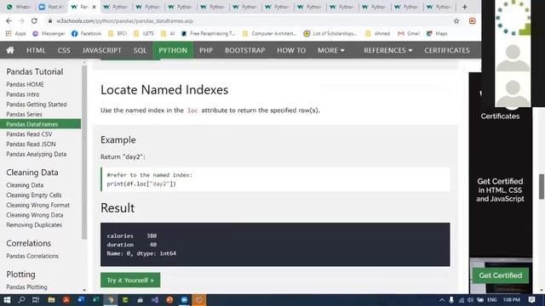The width and height of the screenshot is (545, 306).
Task: Click the network icon in system tray
Action: [x=462, y=300]
